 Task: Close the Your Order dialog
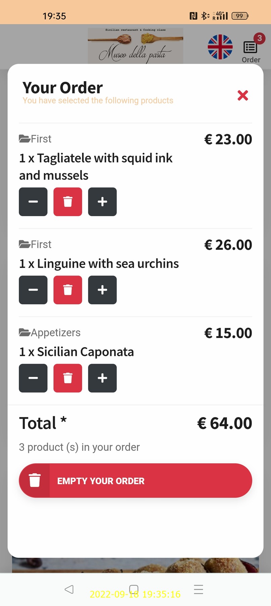pyautogui.click(x=242, y=95)
